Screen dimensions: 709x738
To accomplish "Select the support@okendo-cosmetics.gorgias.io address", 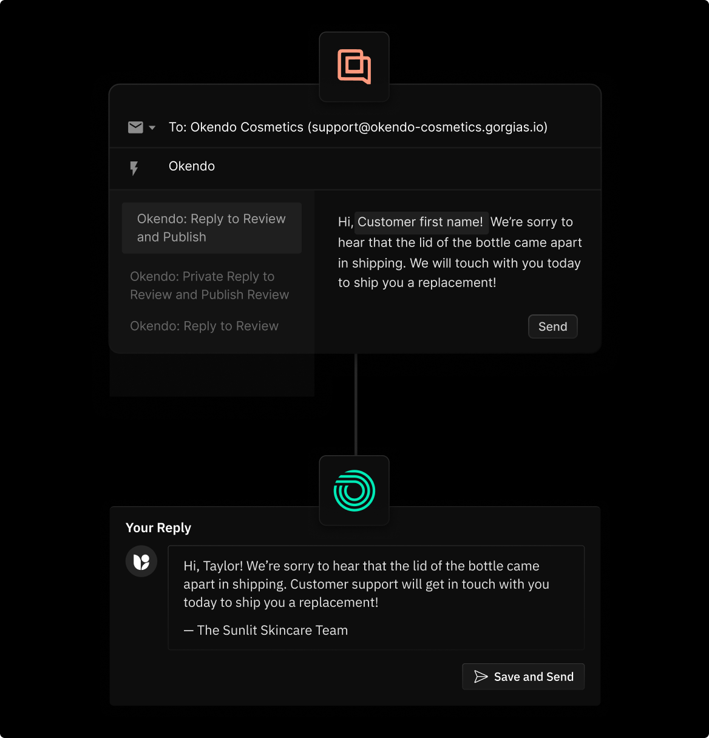I will (x=428, y=127).
